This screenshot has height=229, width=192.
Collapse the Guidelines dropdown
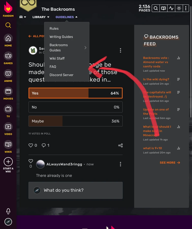(67, 17)
